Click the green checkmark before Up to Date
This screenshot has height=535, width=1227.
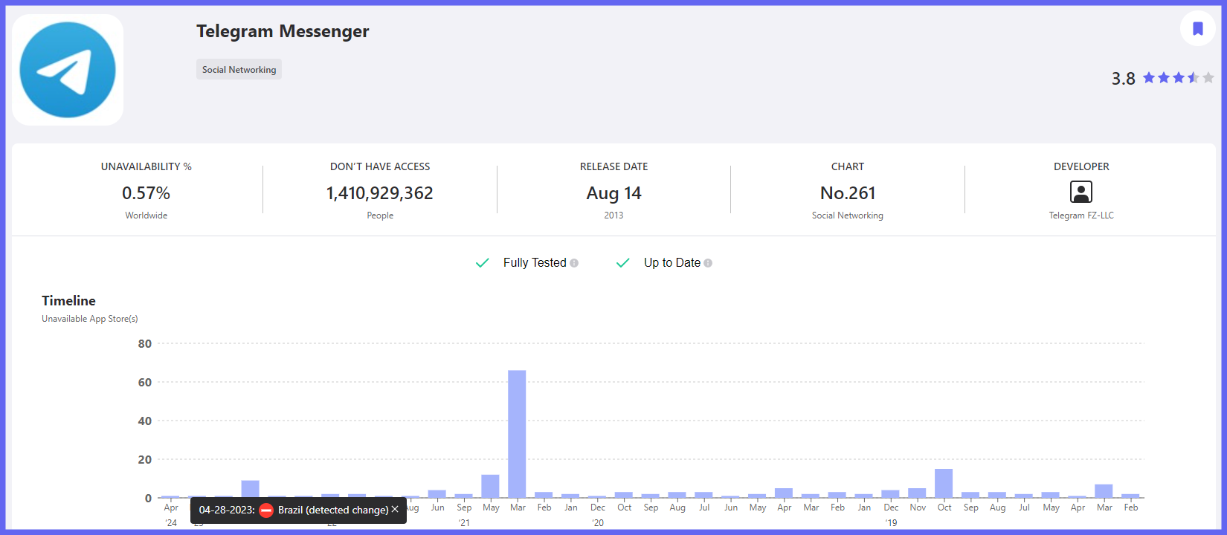[623, 263]
